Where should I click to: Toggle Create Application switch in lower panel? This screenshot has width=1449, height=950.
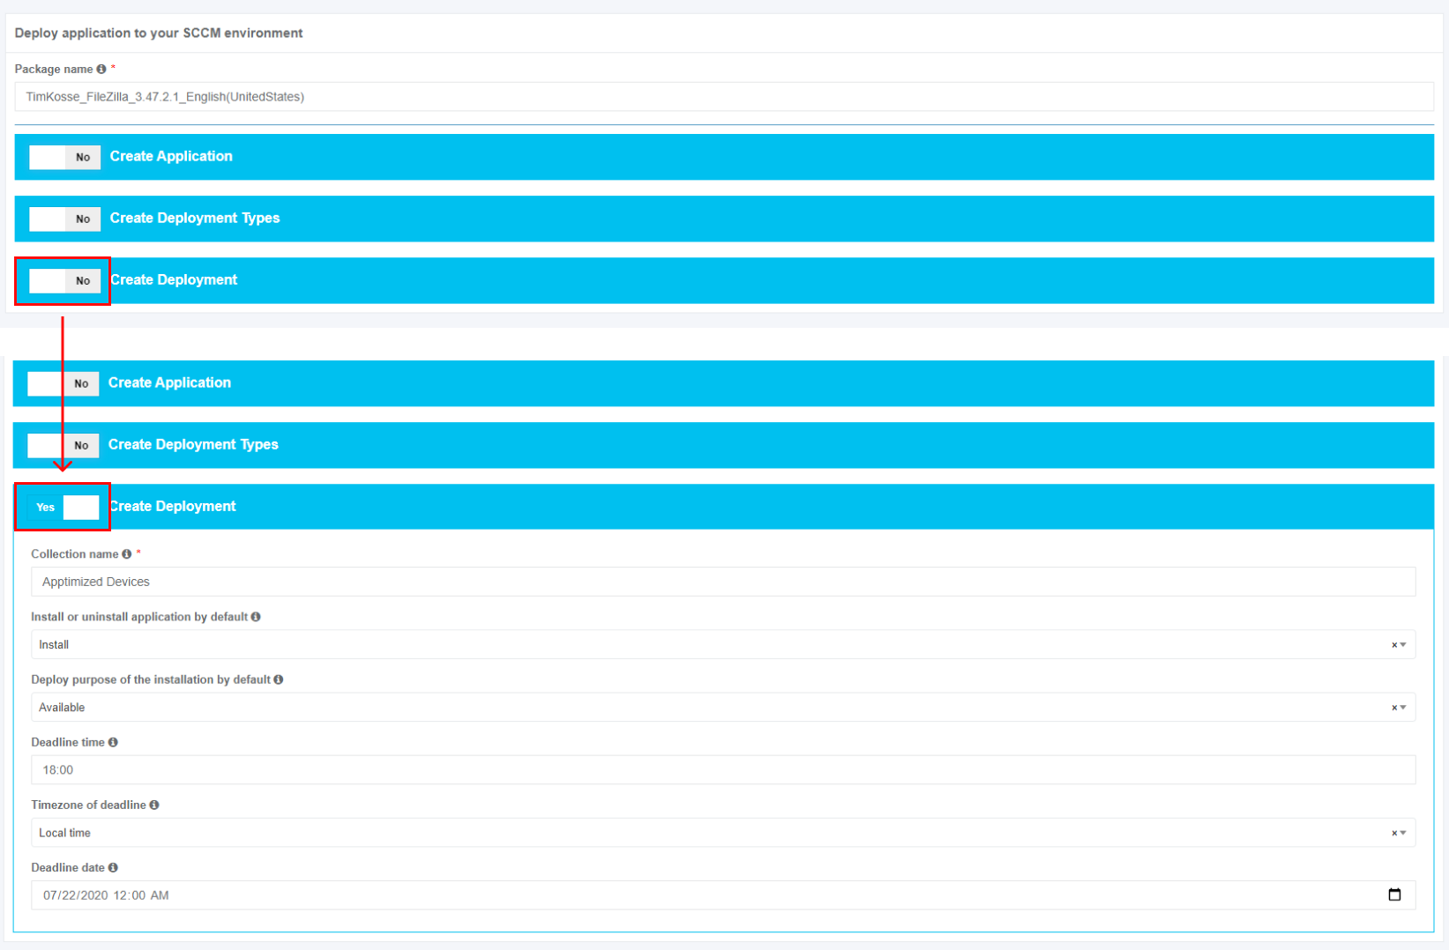[63, 383]
